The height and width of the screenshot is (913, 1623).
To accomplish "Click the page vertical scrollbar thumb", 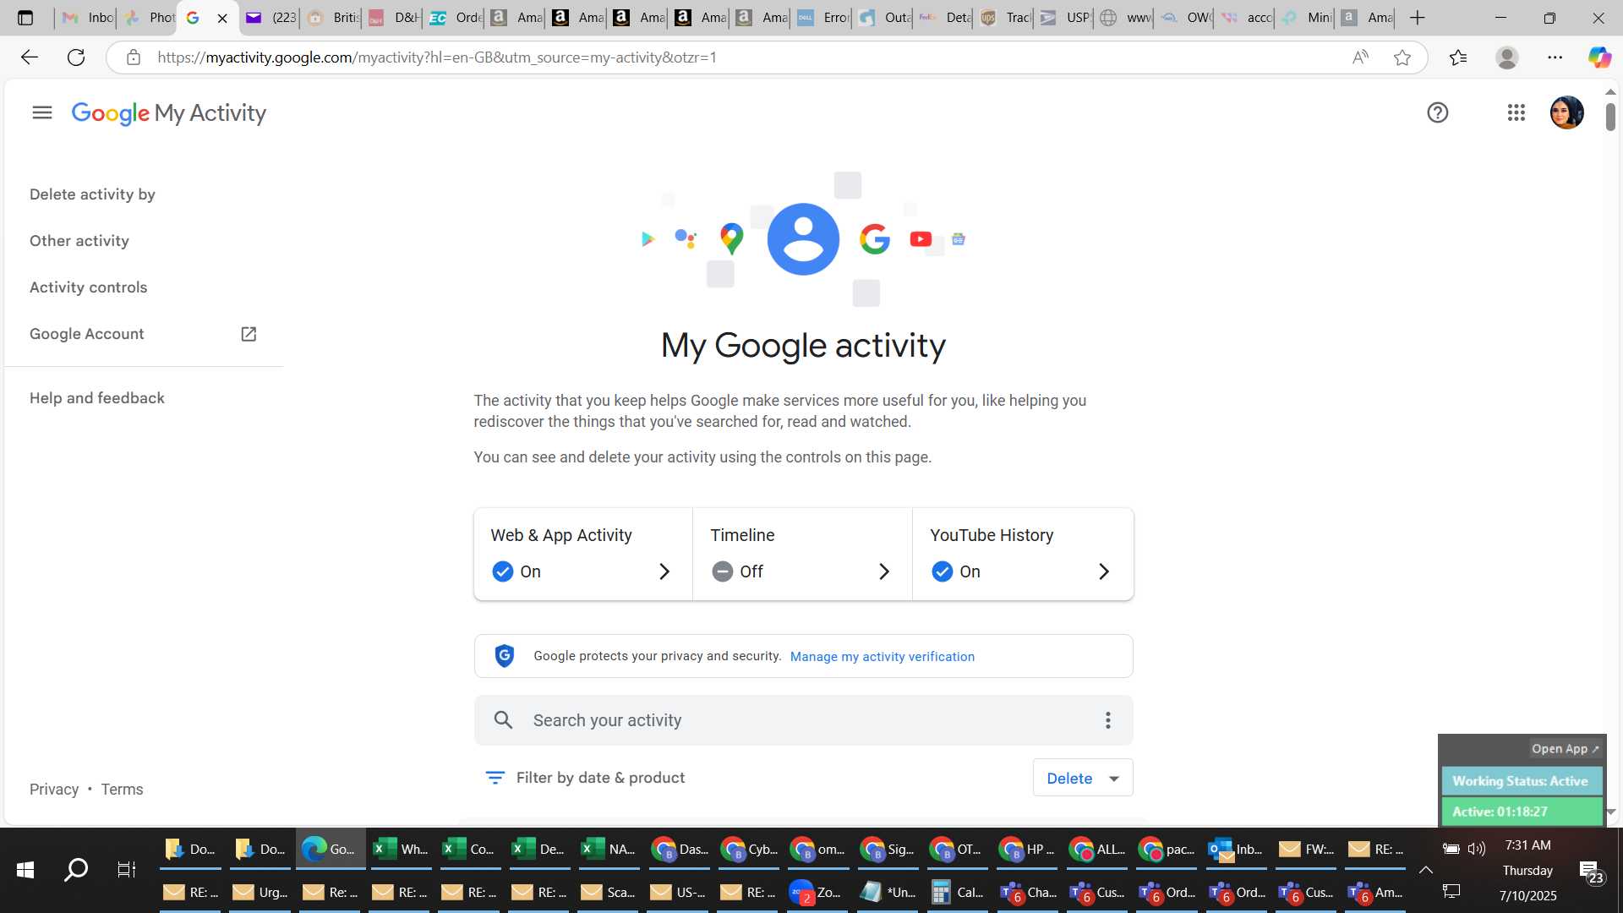I will pos(1610,117).
